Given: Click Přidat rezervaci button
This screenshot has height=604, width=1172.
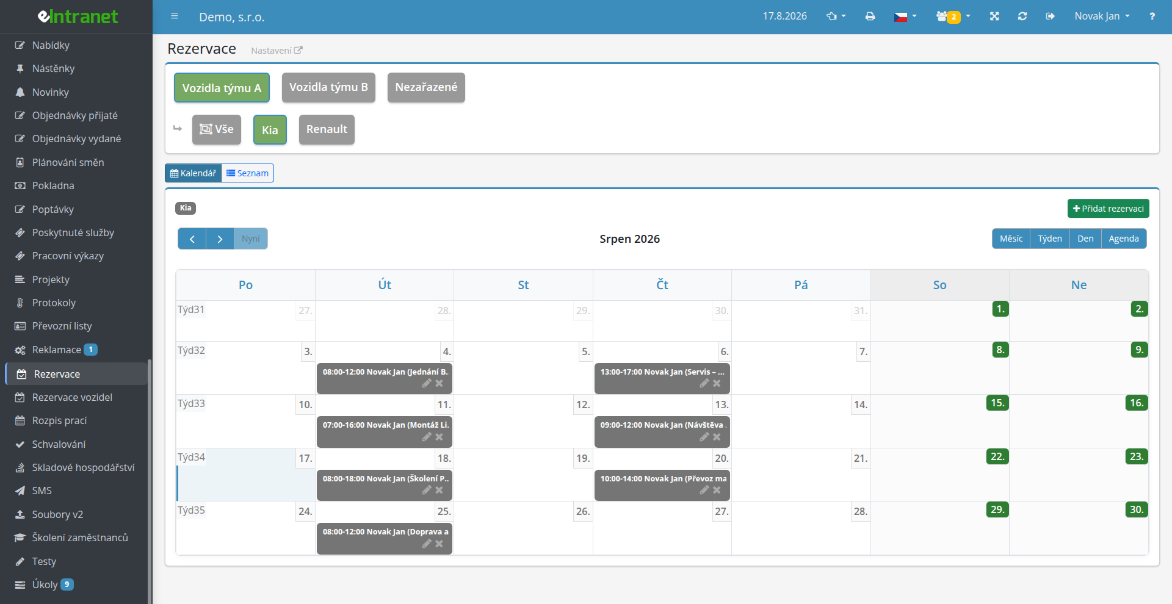Looking at the screenshot, I should [1108, 209].
